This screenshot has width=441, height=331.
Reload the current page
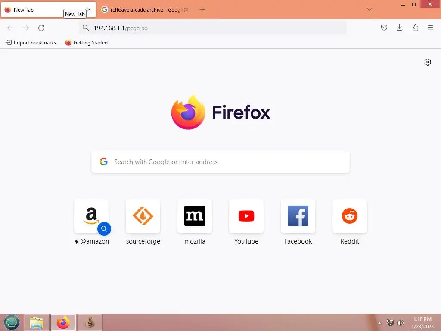coord(41,28)
